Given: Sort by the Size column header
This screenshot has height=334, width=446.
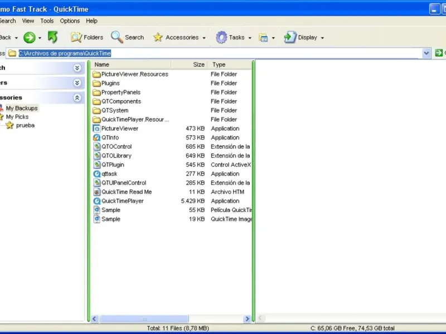Looking at the screenshot, I should pos(189,65).
